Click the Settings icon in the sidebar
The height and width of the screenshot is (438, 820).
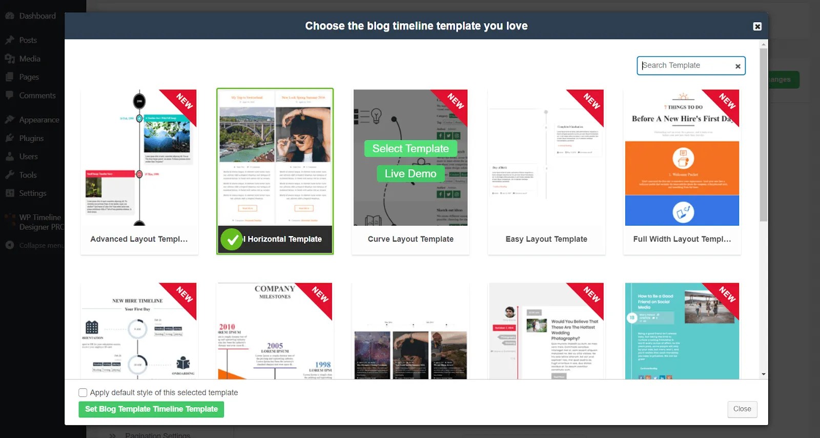(x=10, y=193)
